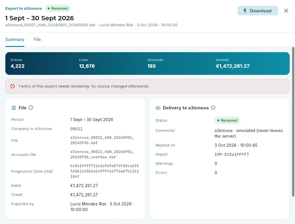295x224 pixels.
Task: Click the File document icon
Action: point(14,108)
